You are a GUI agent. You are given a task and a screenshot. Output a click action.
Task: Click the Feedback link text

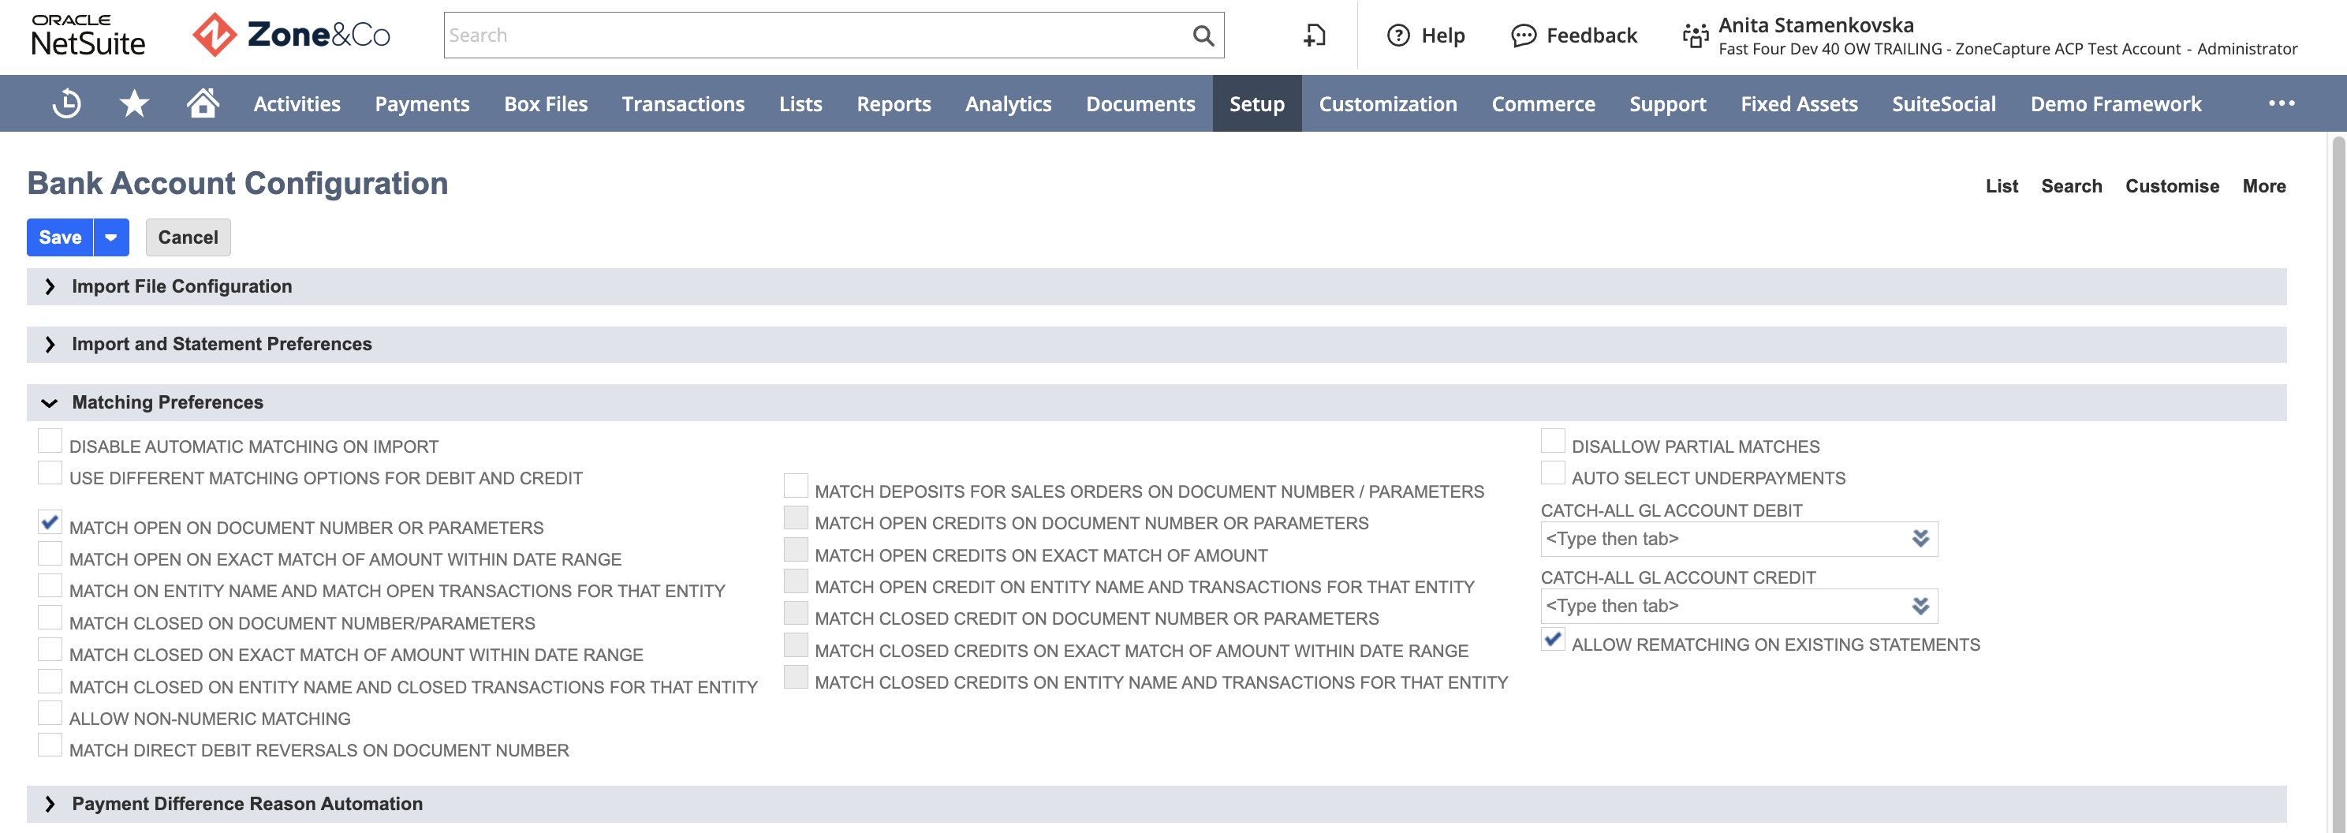(x=1591, y=35)
